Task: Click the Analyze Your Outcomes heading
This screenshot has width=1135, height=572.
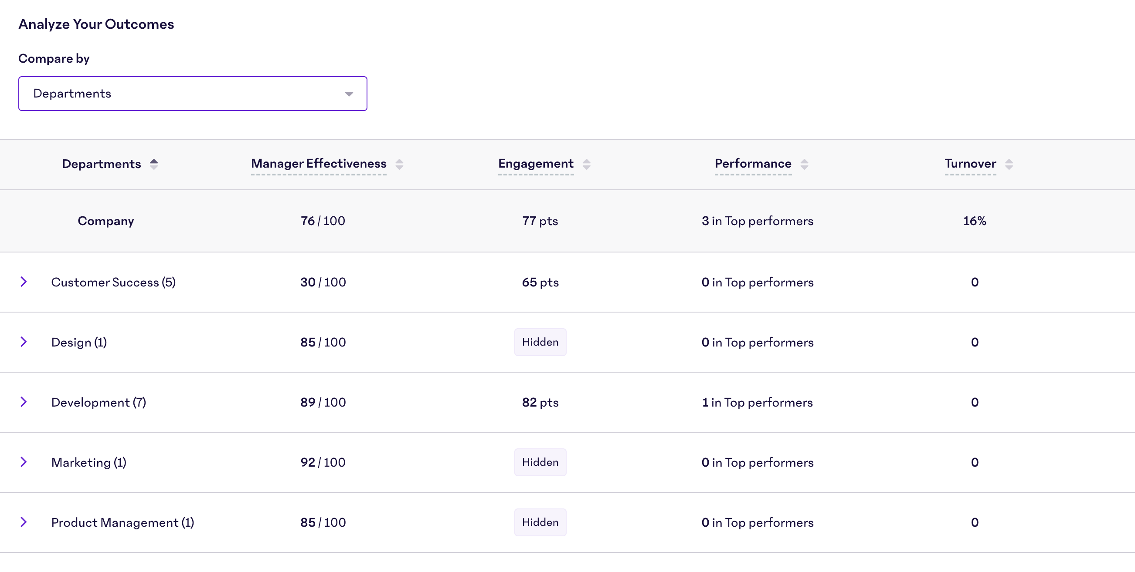Action: pyautogui.click(x=96, y=24)
